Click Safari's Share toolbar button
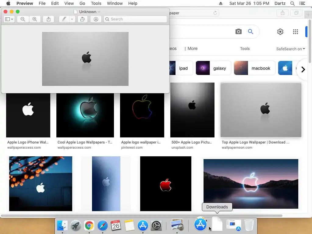312x234 pixels. point(282,13)
